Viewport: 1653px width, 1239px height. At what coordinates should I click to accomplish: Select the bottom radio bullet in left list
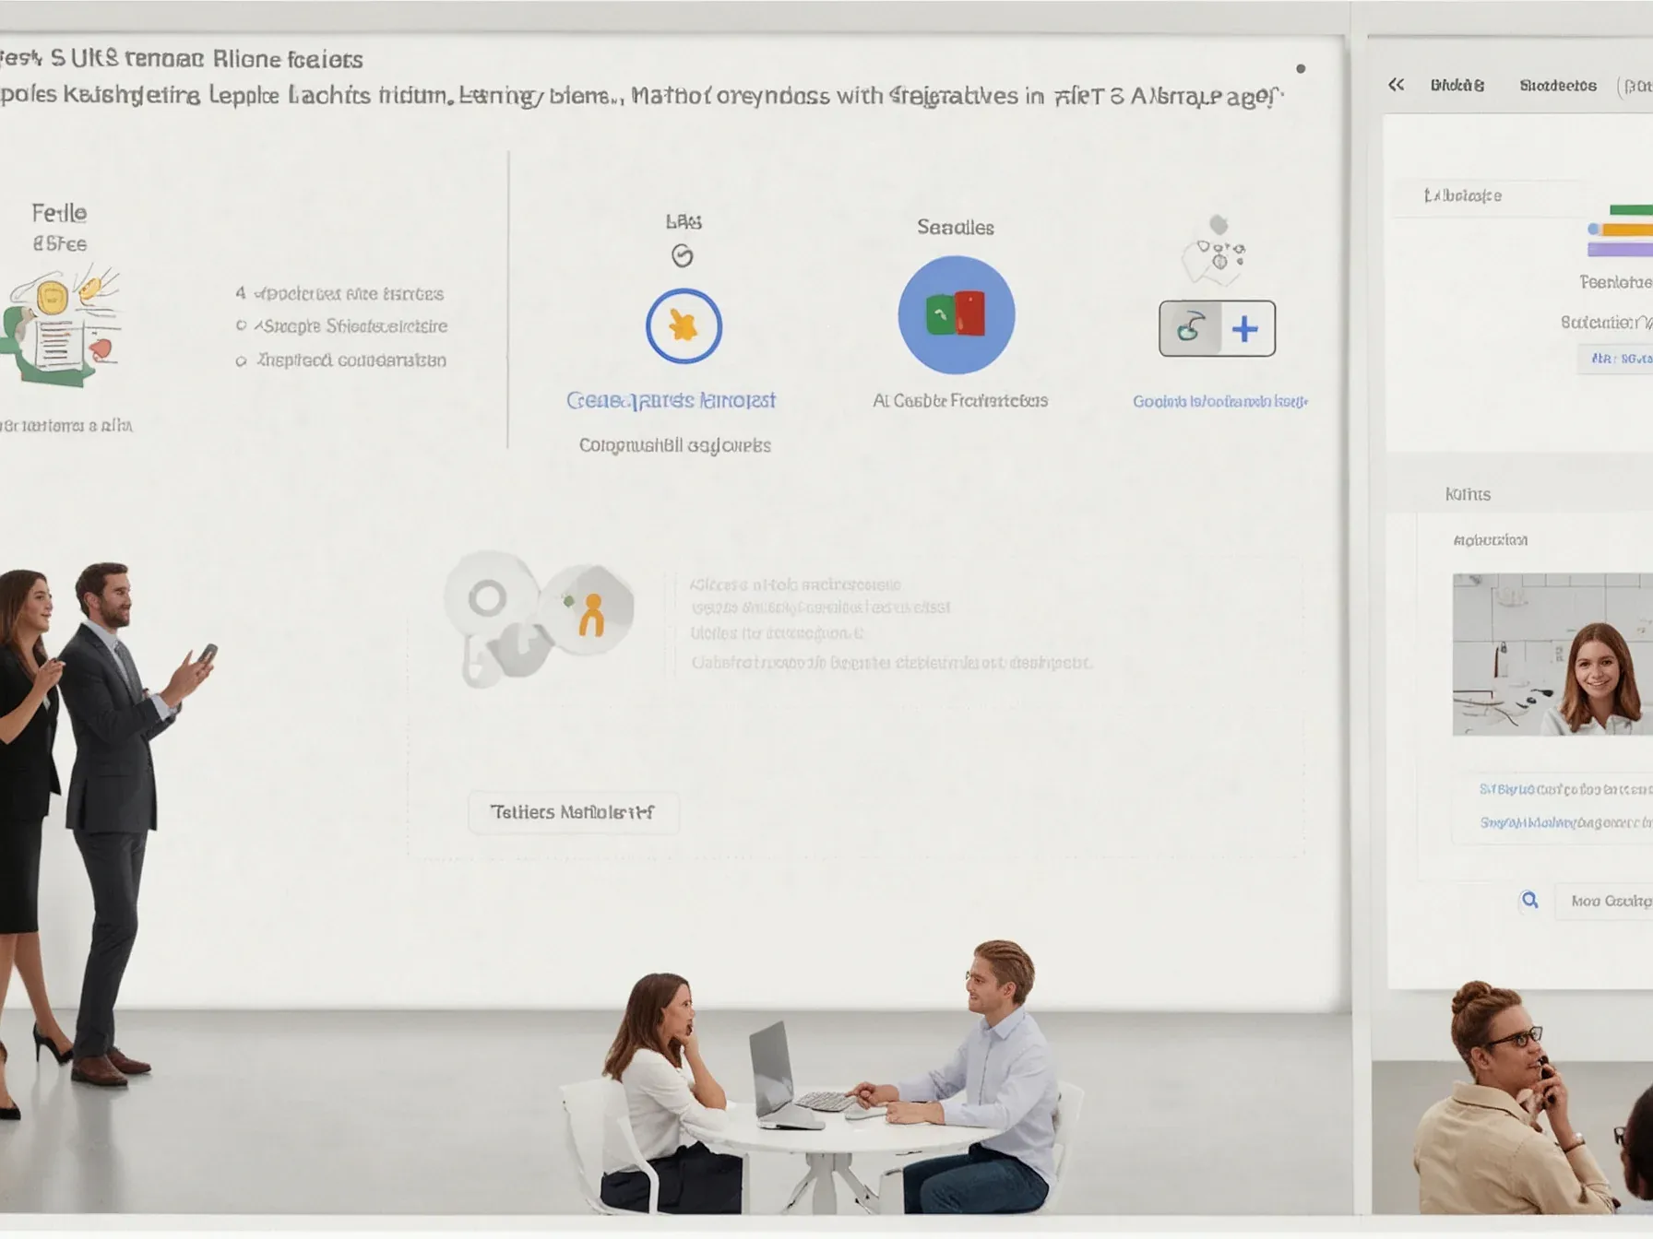(242, 361)
